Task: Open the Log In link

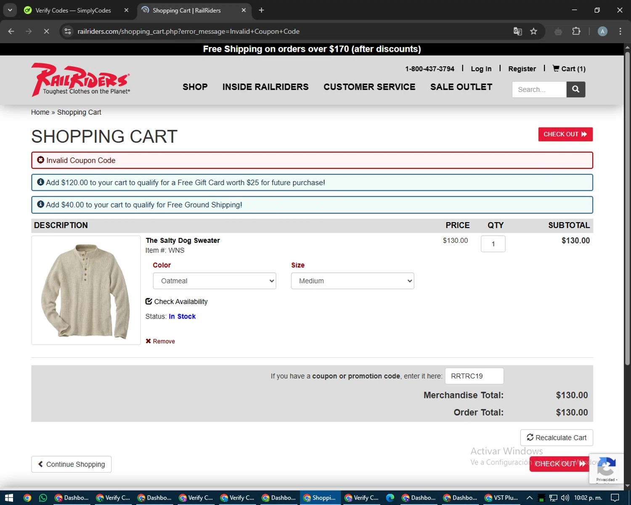Action: [481, 69]
